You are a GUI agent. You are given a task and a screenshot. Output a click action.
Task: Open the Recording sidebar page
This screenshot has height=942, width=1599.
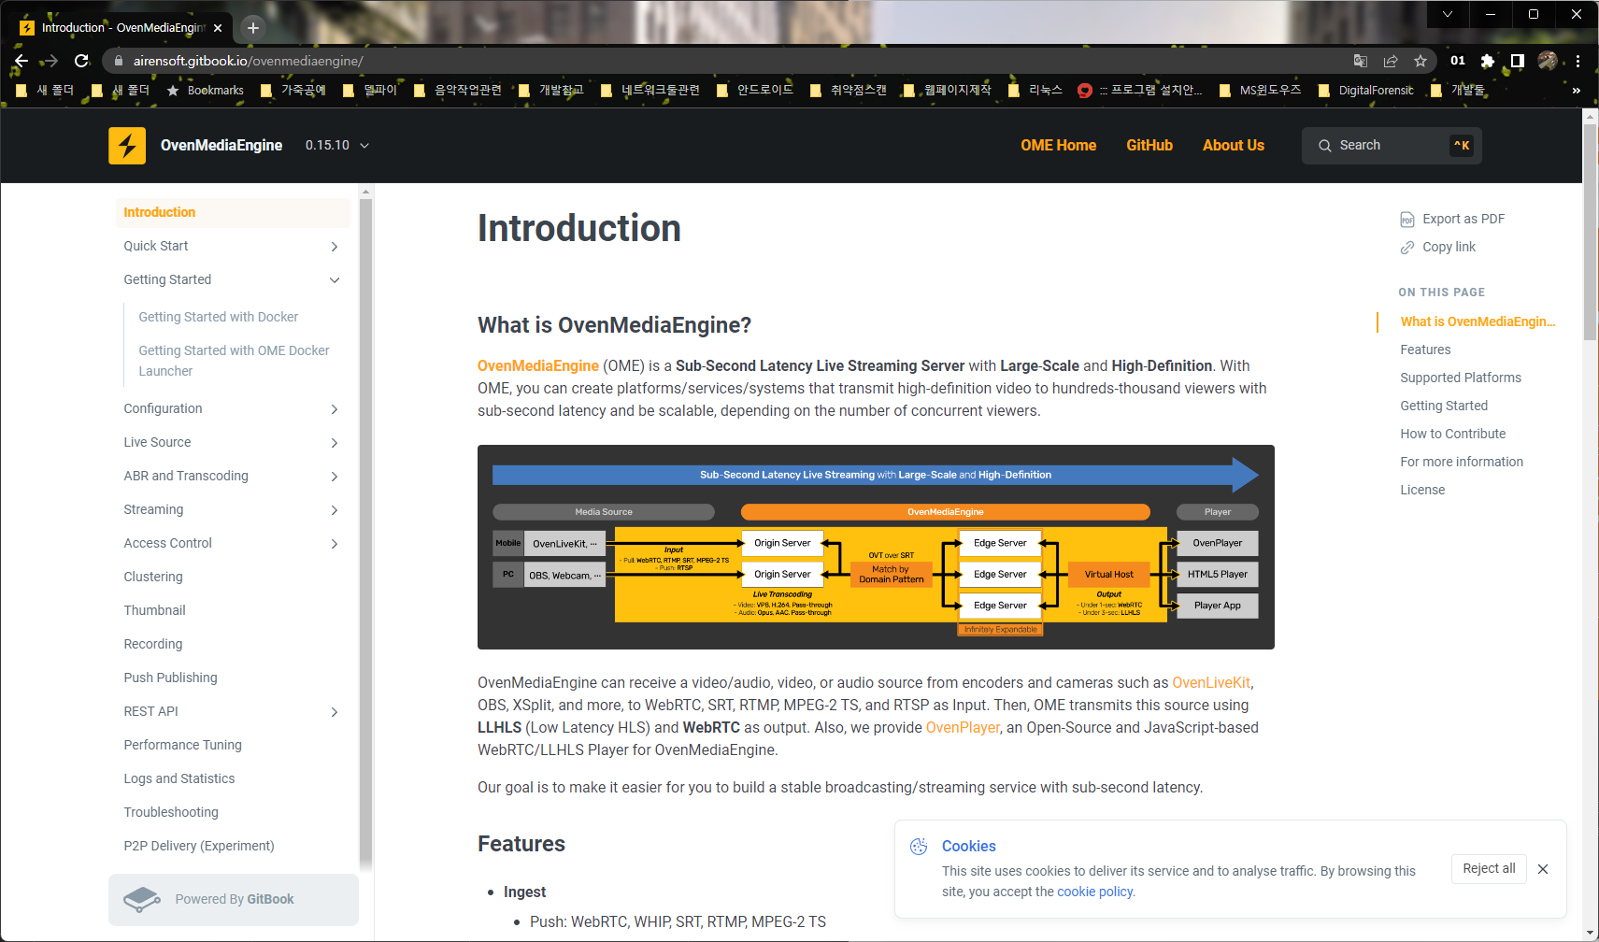pyautogui.click(x=153, y=645)
